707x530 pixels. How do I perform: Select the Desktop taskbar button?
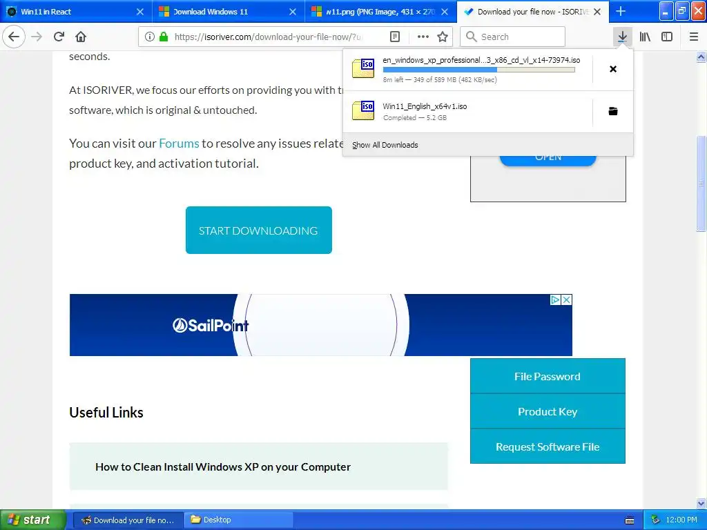tap(239, 520)
